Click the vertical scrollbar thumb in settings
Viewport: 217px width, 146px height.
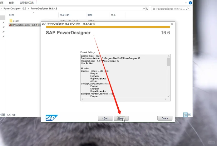(168, 62)
